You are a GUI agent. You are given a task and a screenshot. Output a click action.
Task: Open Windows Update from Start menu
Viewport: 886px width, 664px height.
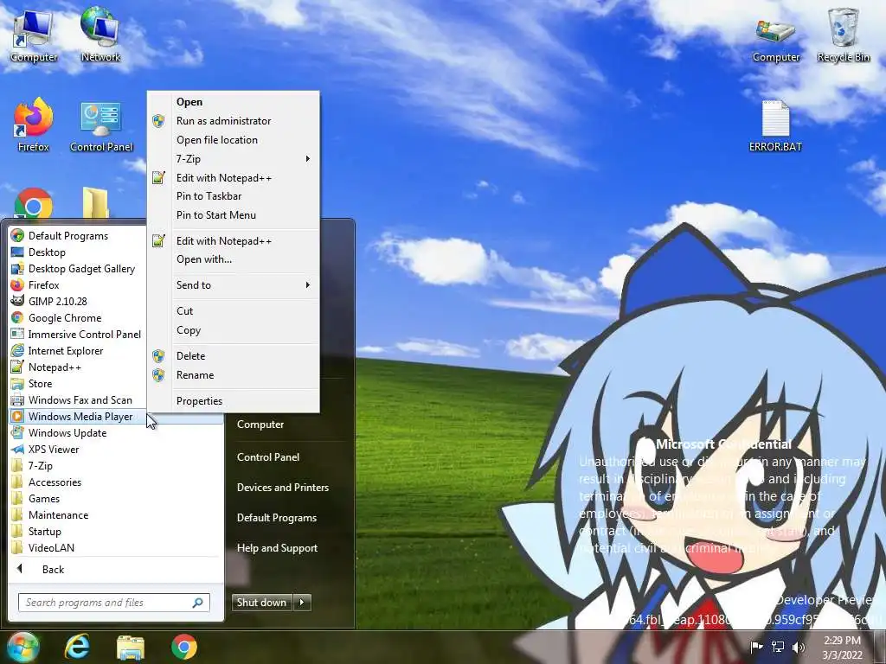click(116, 432)
